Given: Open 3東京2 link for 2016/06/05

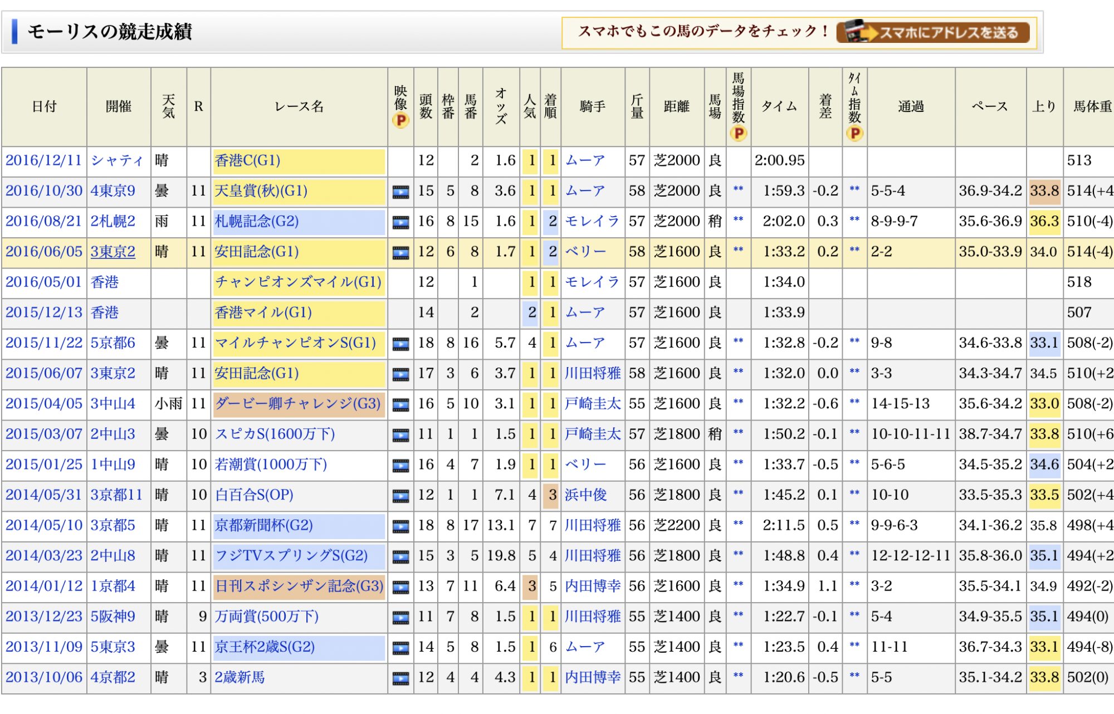Looking at the screenshot, I should pos(113,252).
